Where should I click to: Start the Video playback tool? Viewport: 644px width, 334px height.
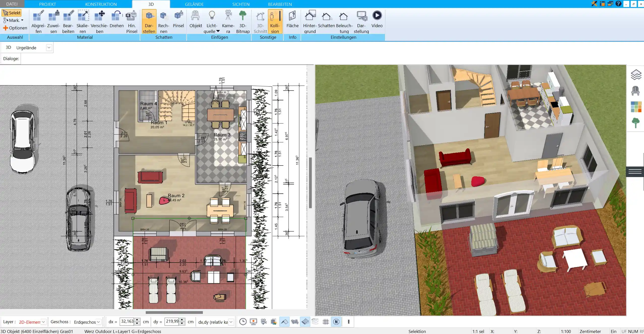377,19
